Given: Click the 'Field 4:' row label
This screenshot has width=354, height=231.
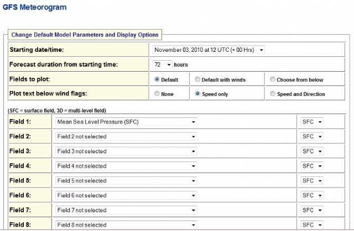Looking at the screenshot, I should (x=20, y=166).
